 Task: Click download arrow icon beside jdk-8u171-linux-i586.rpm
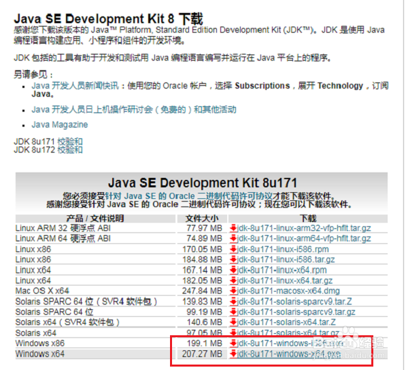pyautogui.click(x=233, y=249)
